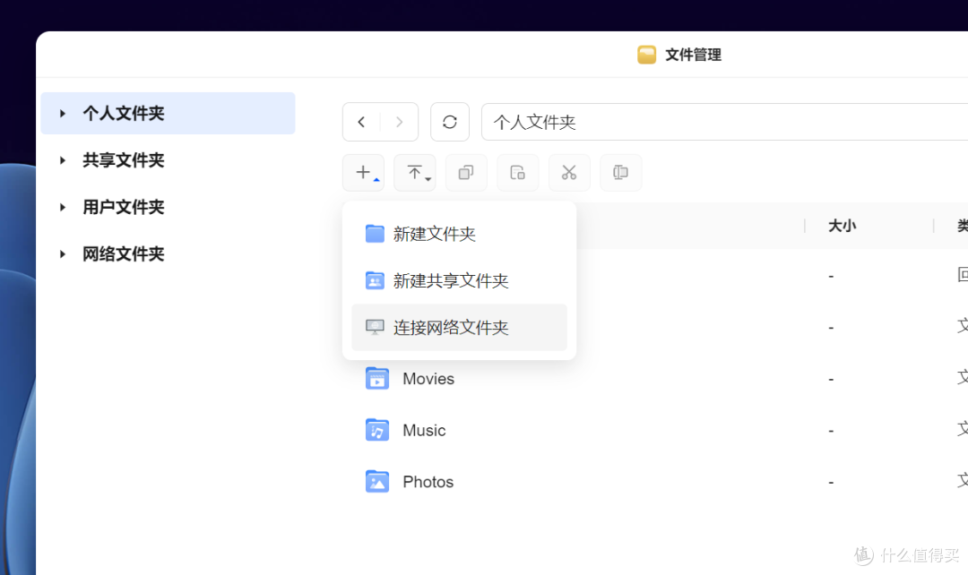Screen dimensions: 968x575
Task: Open the plus create-new dropdown button
Action: coord(364,173)
